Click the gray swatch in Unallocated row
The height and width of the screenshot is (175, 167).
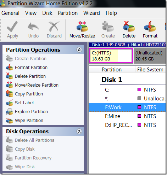coord(139,98)
